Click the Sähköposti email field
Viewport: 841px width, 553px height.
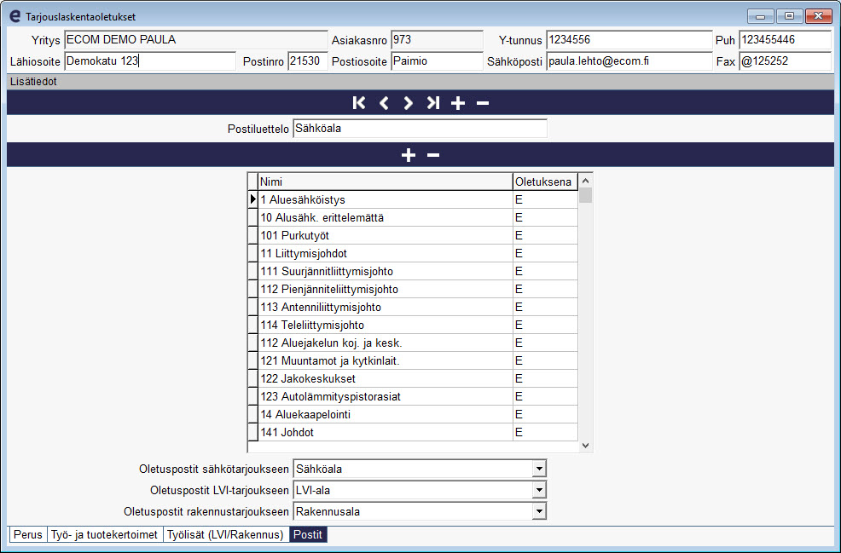629,61
